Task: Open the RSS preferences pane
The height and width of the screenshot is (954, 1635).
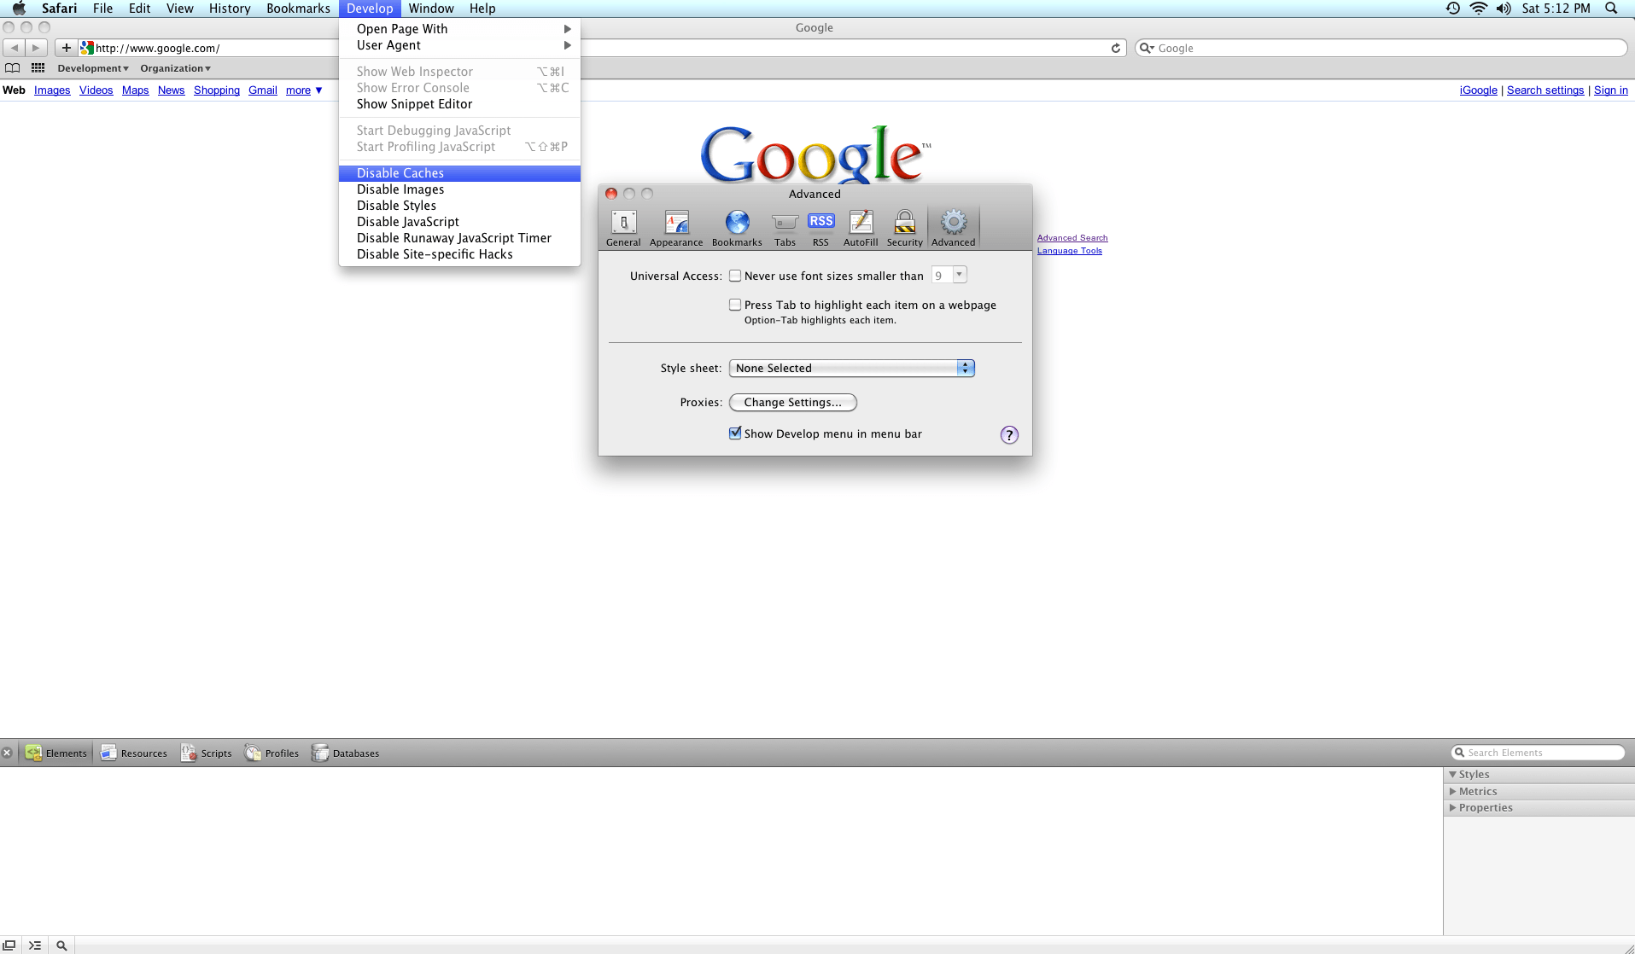Action: [820, 226]
